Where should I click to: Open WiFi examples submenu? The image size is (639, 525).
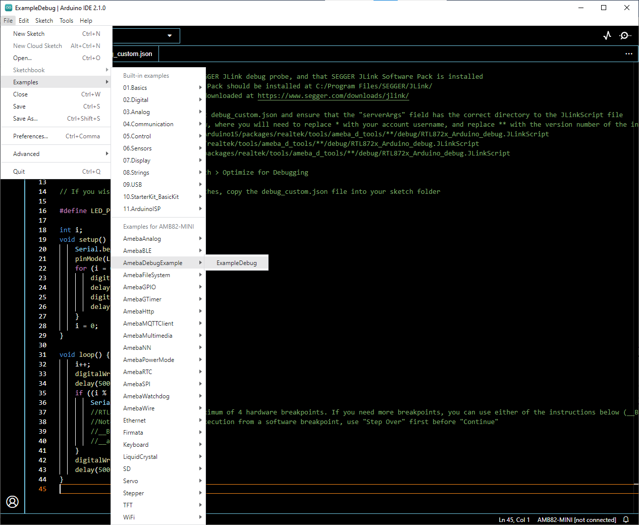click(x=158, y=517)
